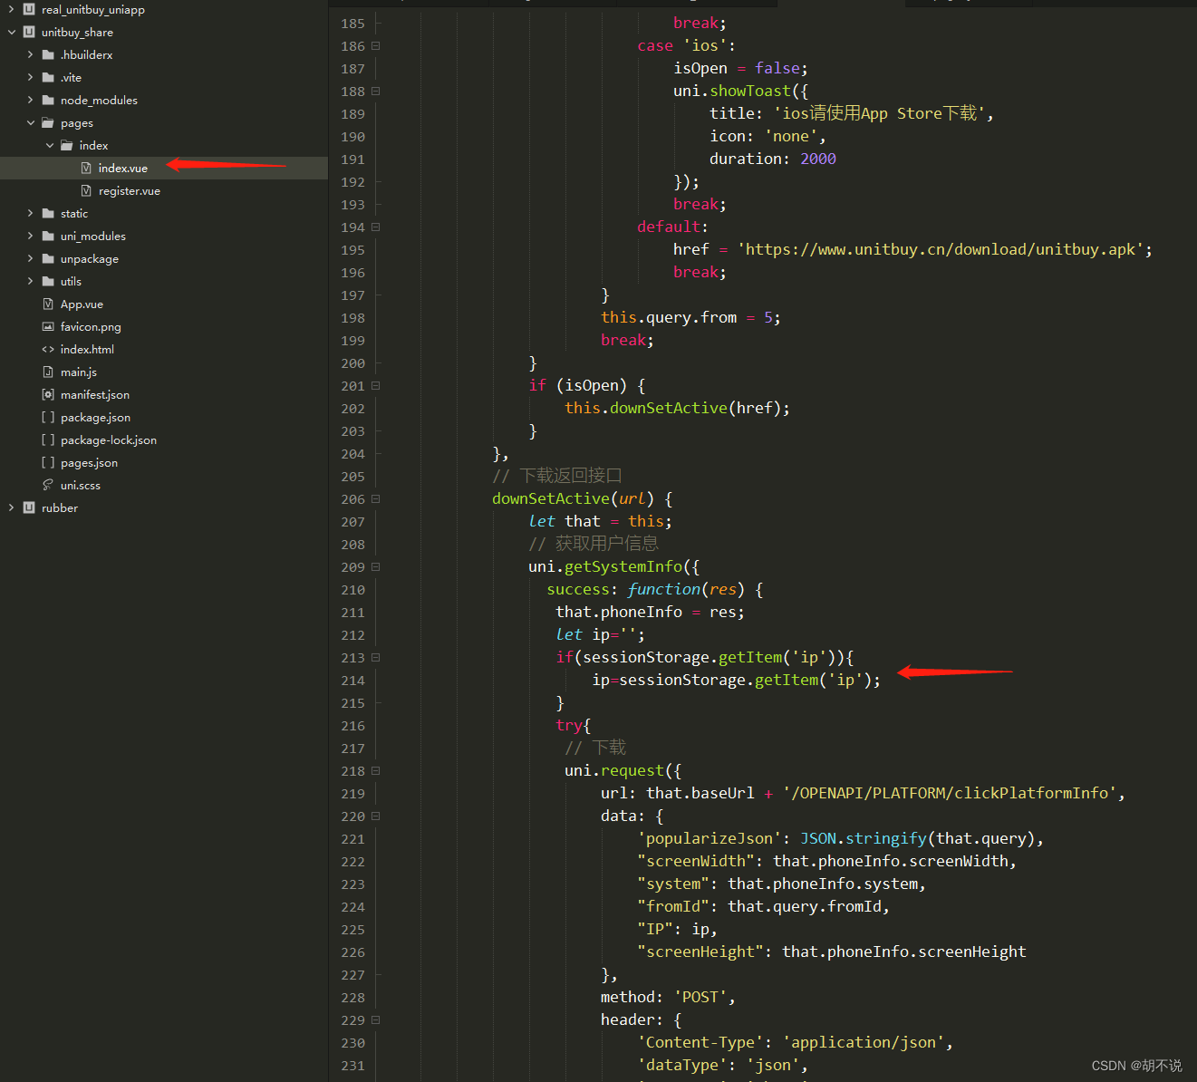This screenshot has width=1197, height=1082.
Task: Click the 'this.query.from = 5' statement
Action: [x=690, y=317]
